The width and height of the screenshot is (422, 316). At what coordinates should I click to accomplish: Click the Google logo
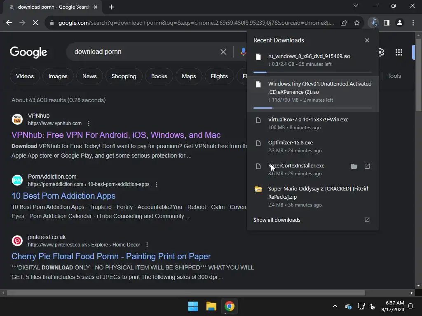(28, 52)
